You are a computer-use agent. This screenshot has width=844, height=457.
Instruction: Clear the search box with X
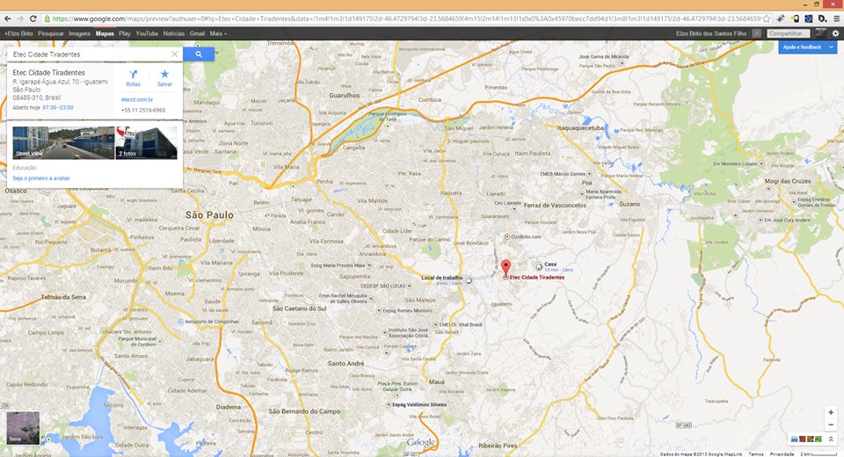pos(175,54)
